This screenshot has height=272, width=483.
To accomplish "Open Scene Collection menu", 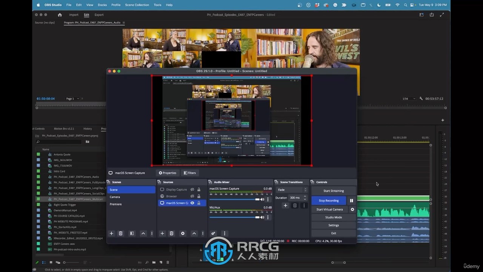I will [137, 5].
